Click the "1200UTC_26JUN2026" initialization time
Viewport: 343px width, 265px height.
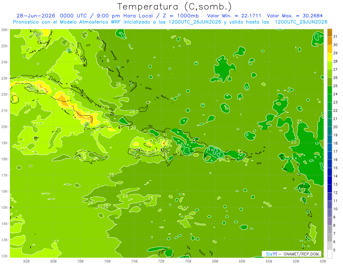195,22
